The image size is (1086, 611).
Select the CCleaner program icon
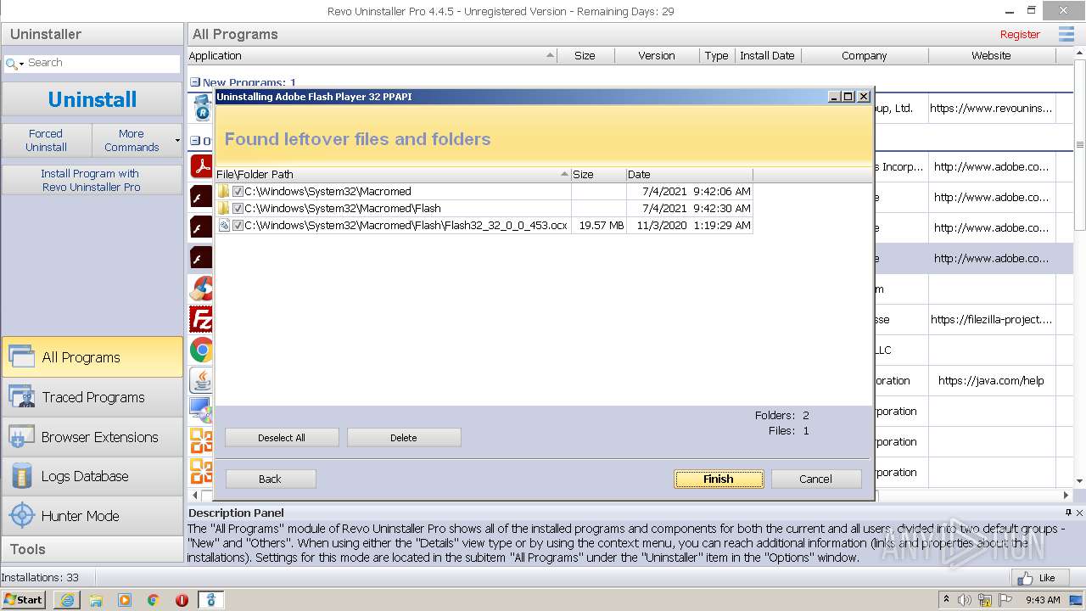pos(201,289)
